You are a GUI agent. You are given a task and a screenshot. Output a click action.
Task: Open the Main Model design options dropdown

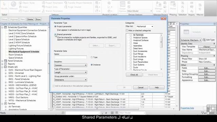139,11
